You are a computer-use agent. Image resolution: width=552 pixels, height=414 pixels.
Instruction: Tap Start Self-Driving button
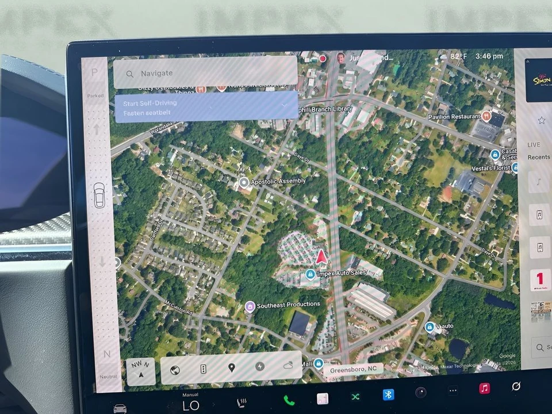click(206, 107)
